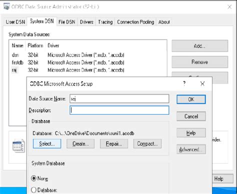237x194 pixels.
Task: Click the Name column header
Action: click(17, 45)
